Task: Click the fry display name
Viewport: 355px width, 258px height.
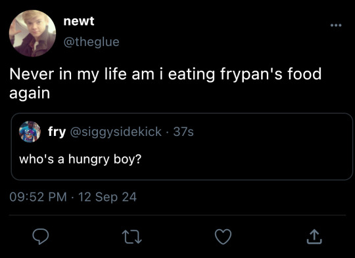Action: 57,131
